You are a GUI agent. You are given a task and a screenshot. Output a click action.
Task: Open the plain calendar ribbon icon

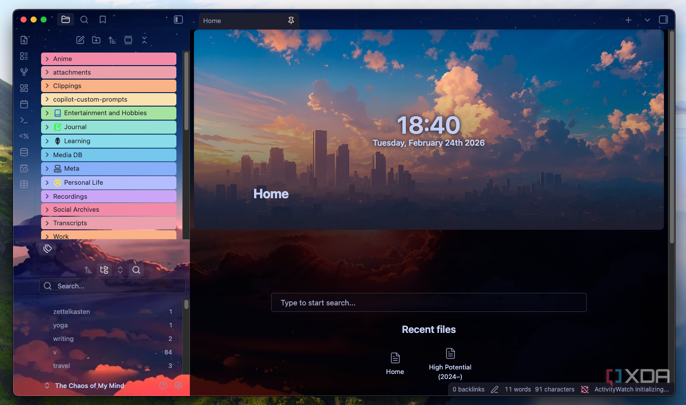point(24,104)
